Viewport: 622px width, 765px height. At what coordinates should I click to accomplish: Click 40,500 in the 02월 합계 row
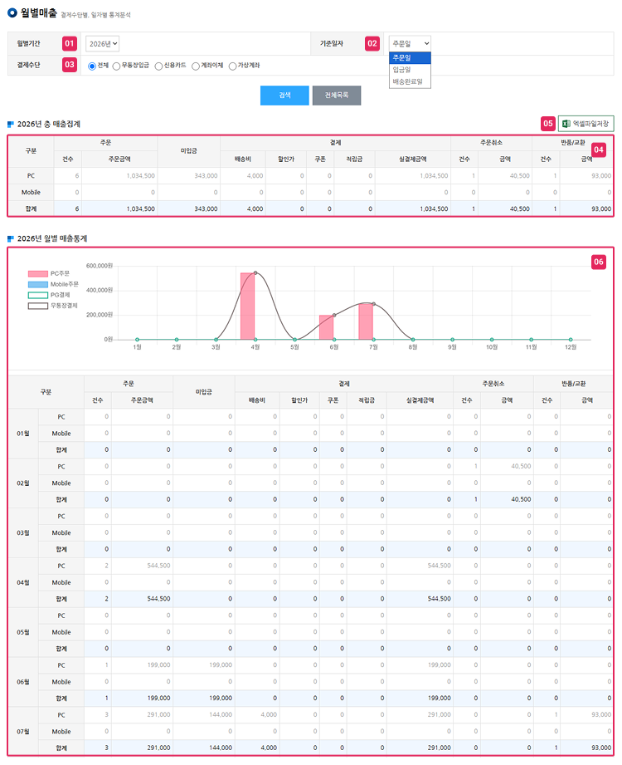521,499
